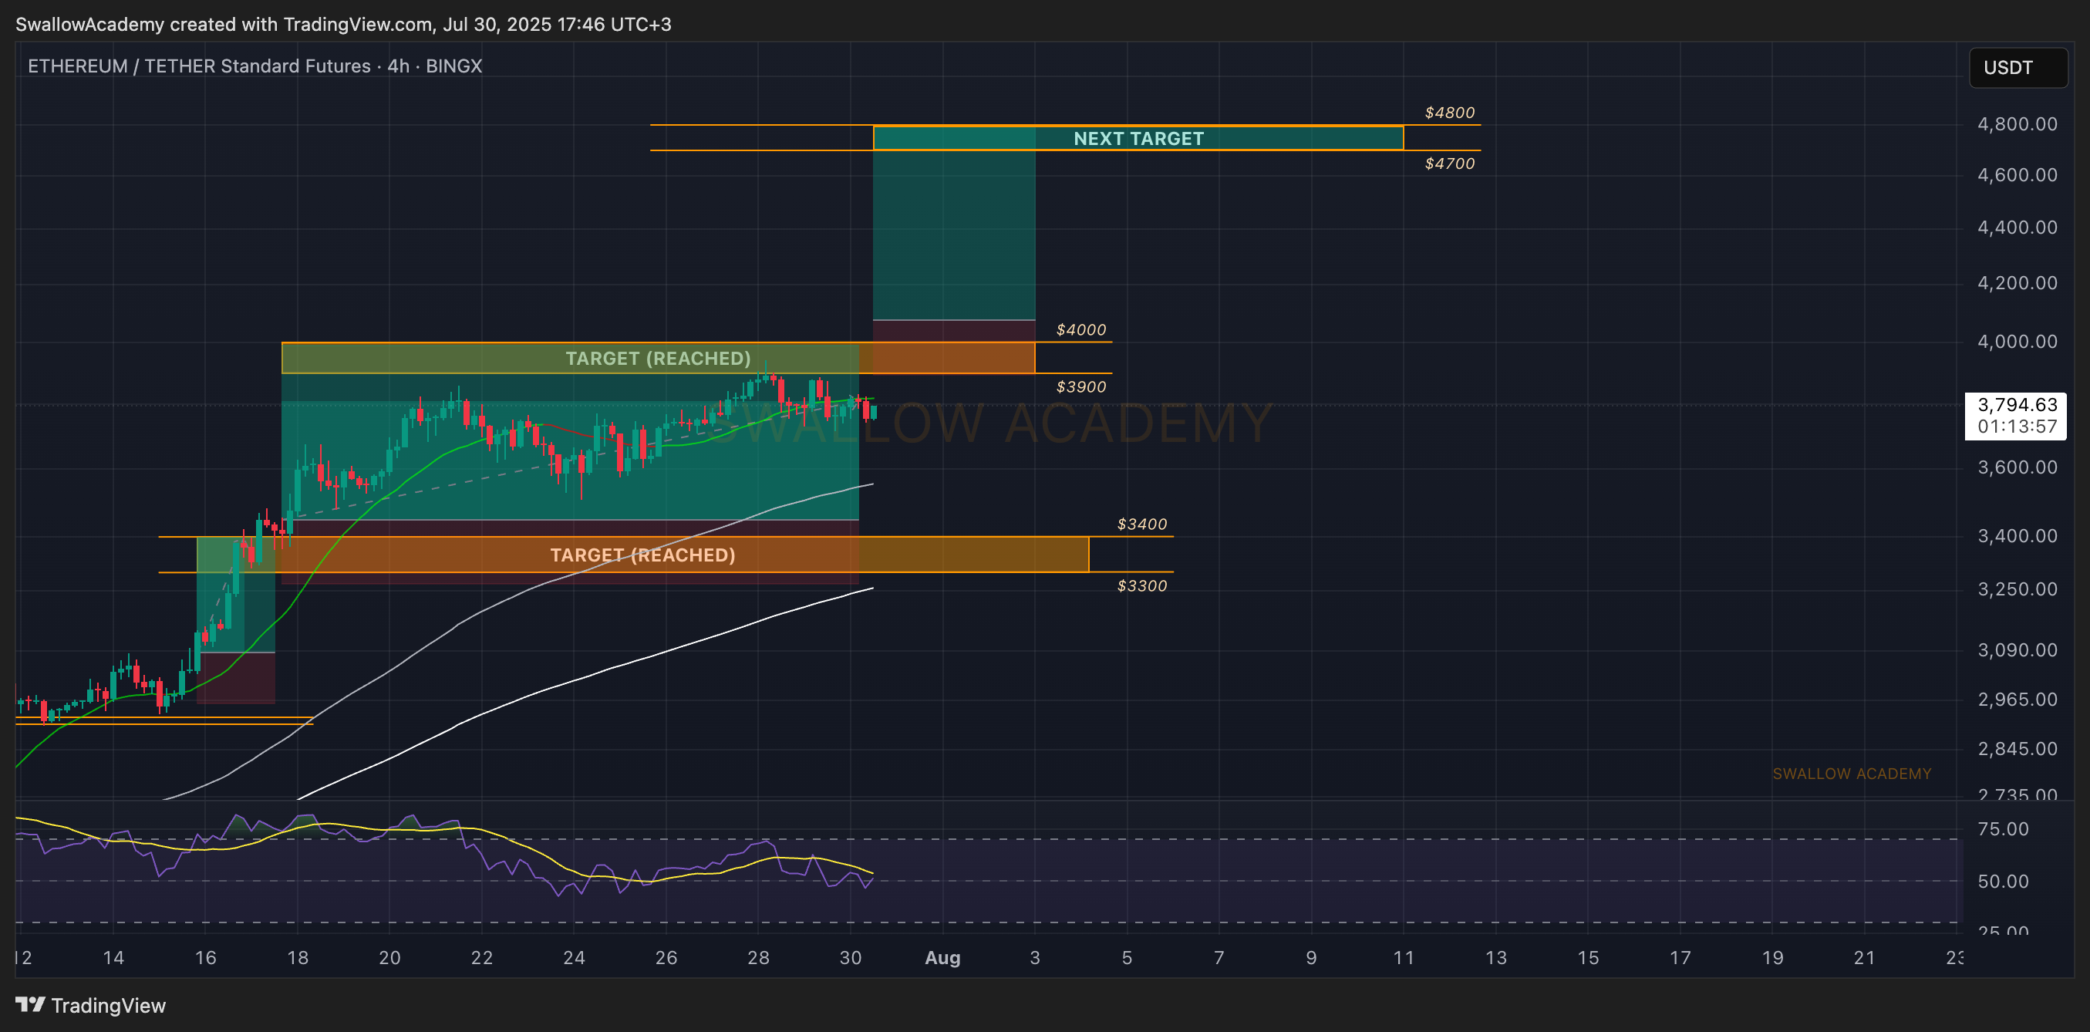Viewport: 2090px width, 1032px height.
Task: Click the upper TARGET (REACHED) box near $4000
Action: [658, 358]
